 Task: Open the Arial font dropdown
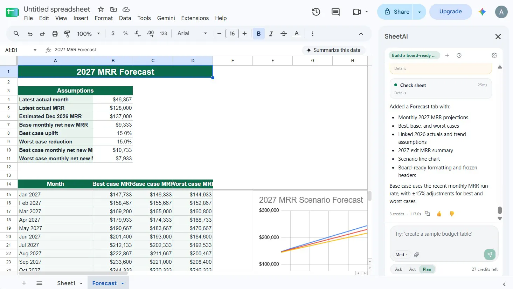(x=192, y=33)
